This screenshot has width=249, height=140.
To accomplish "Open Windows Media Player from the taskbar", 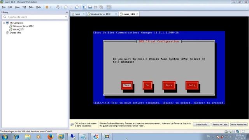I will click(x=39, y=136).
